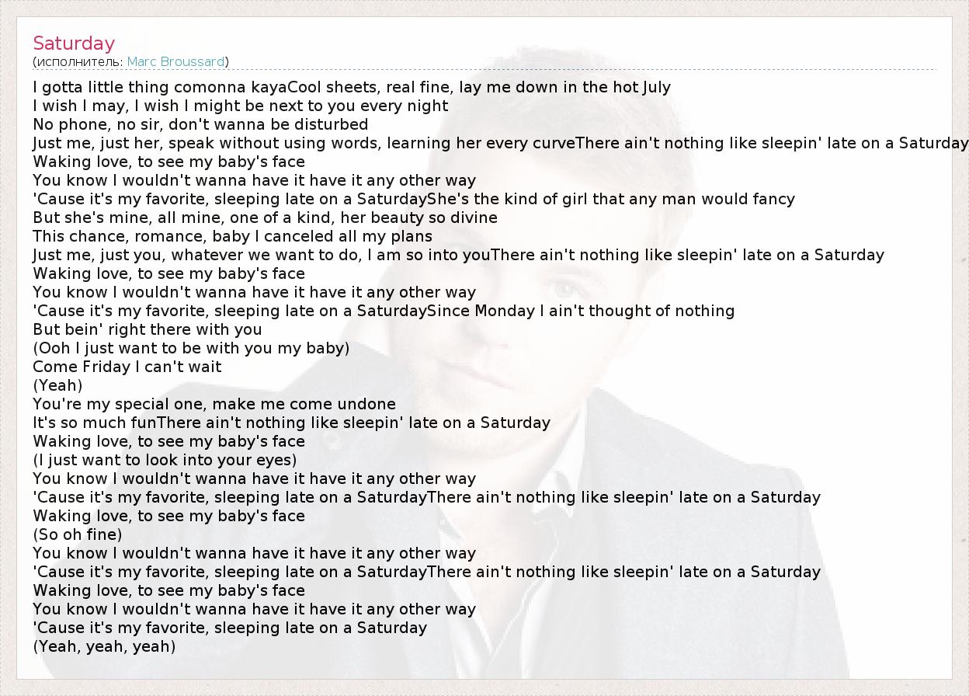Select '(I just want to look into your eyes)'
This screenshot has width=969, height=696.
click(165, 460)
